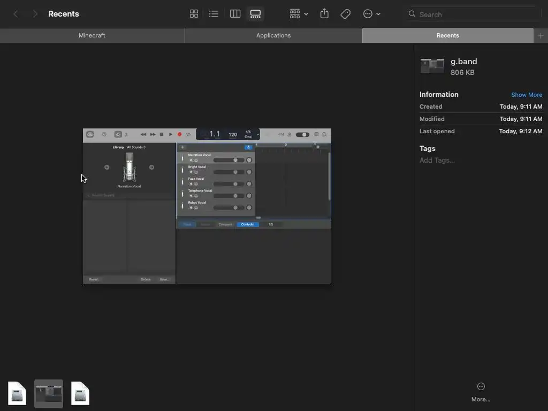Select the Recents tab
Screen dimensions: 548x411
[448, 35]
